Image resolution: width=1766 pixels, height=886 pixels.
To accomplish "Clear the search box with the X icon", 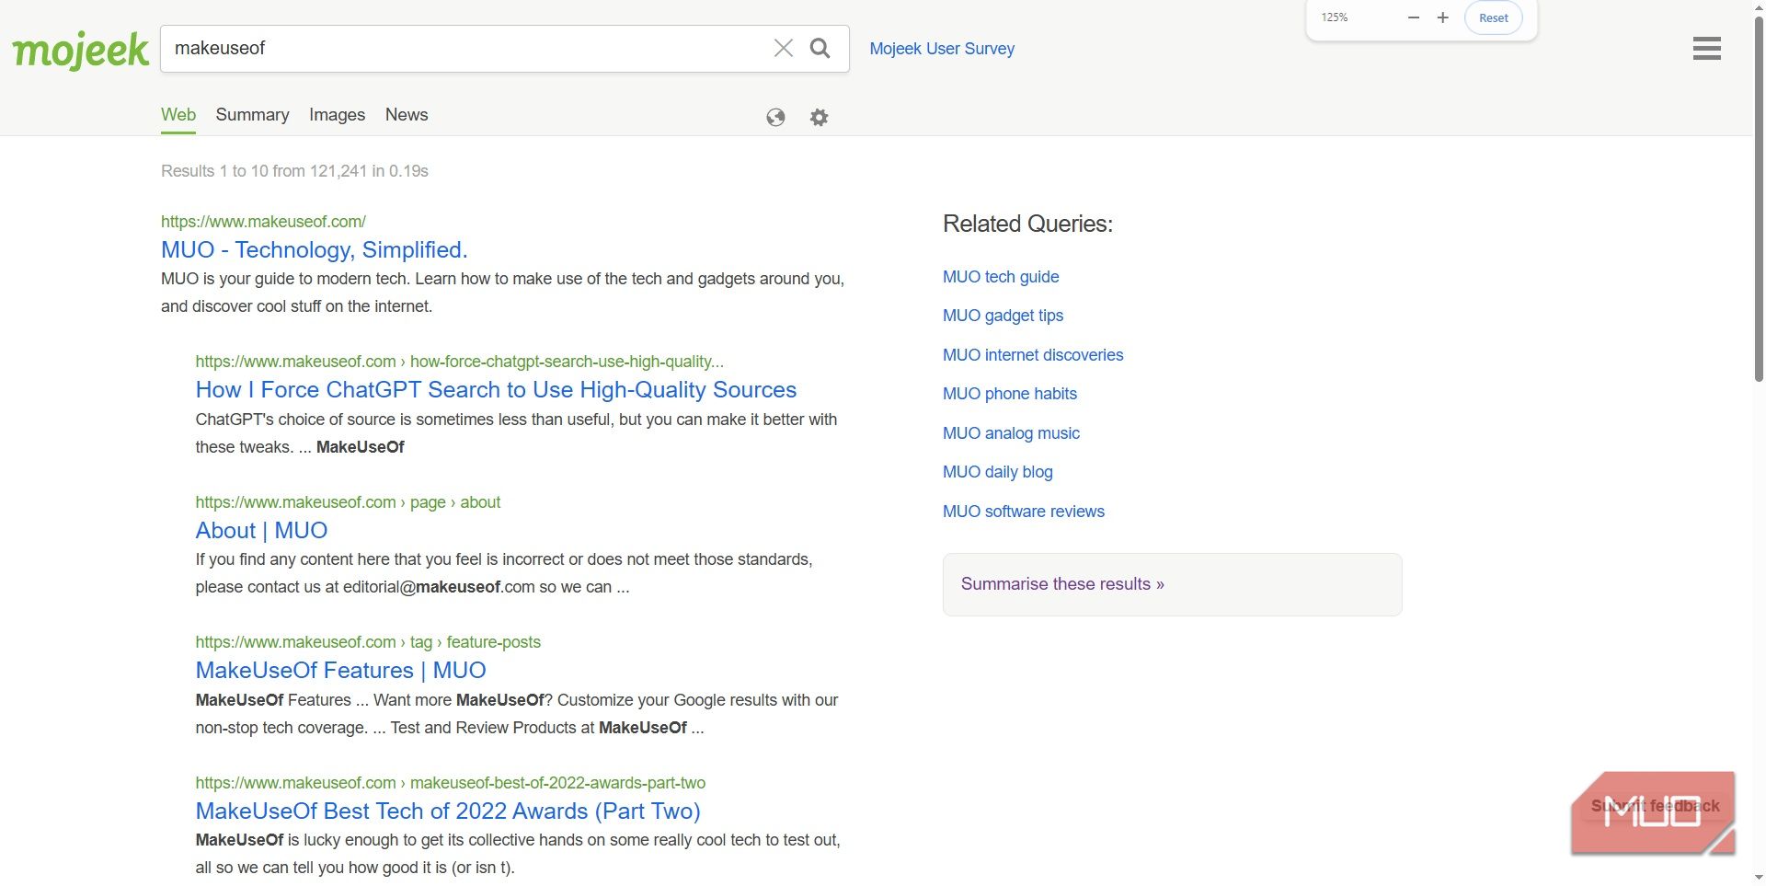I will 784,48.
